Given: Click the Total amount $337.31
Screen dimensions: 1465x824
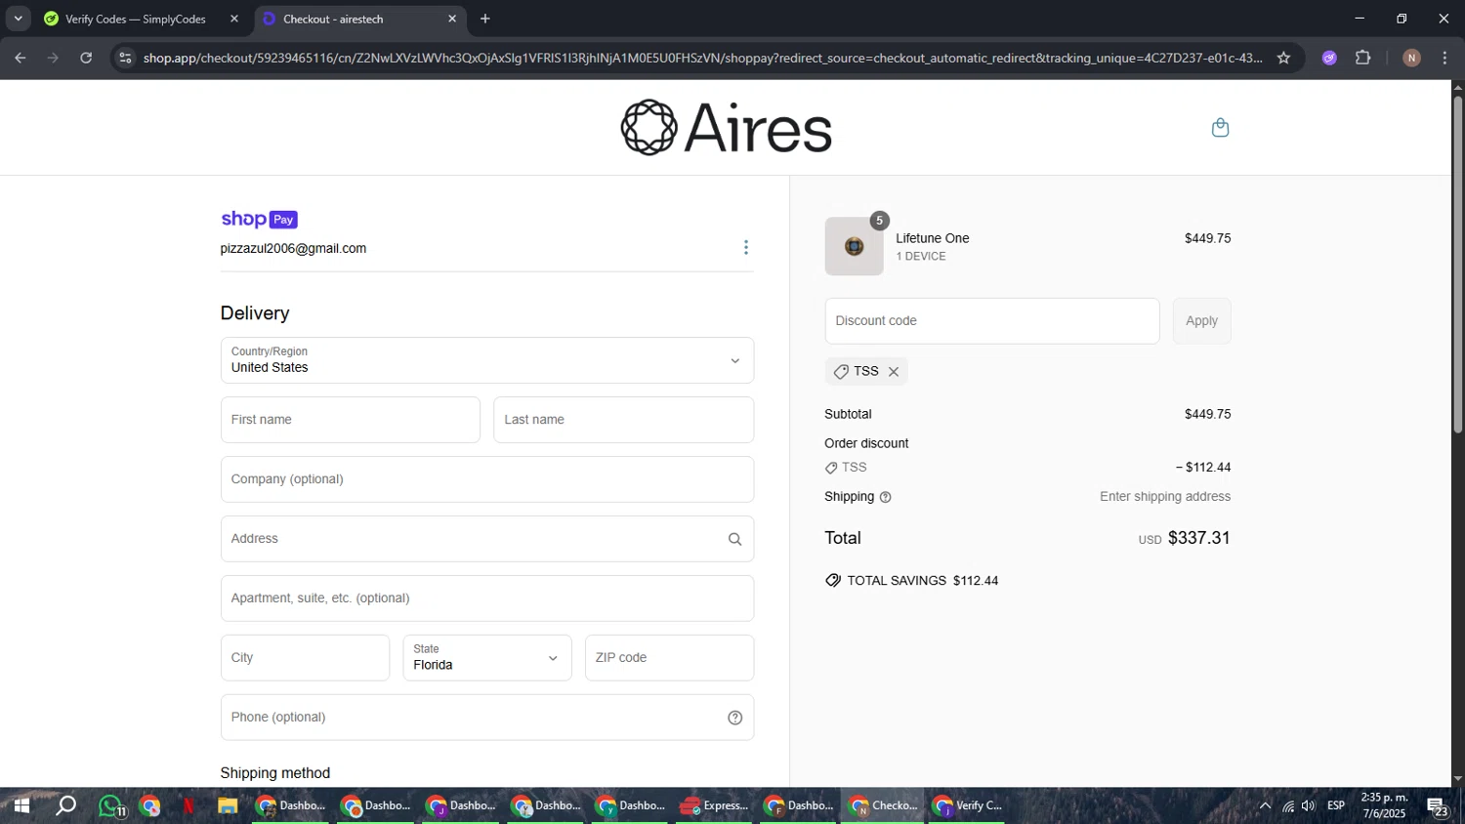Looking at the screenshot, I should 1199,538.
